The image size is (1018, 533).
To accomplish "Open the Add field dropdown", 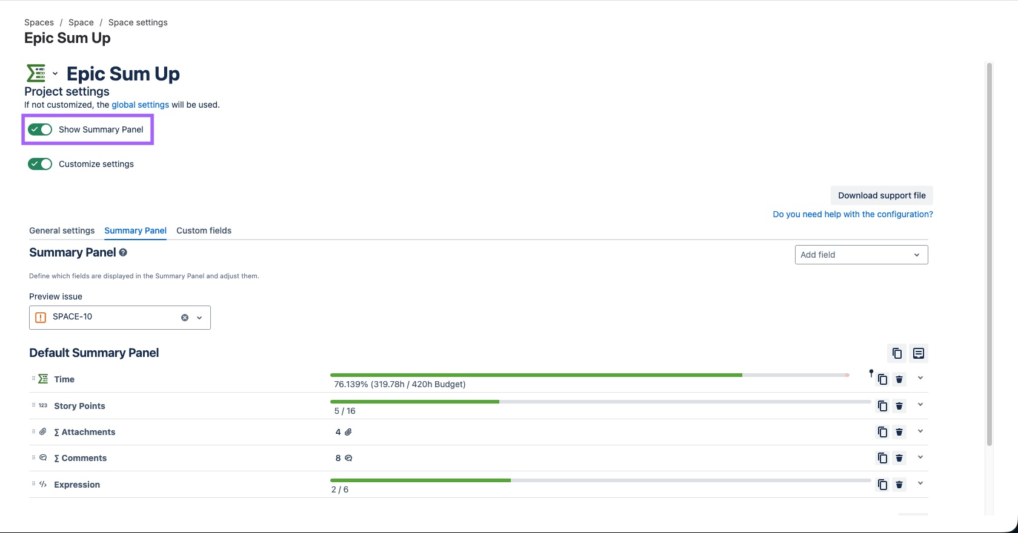I will click(861, 255).
